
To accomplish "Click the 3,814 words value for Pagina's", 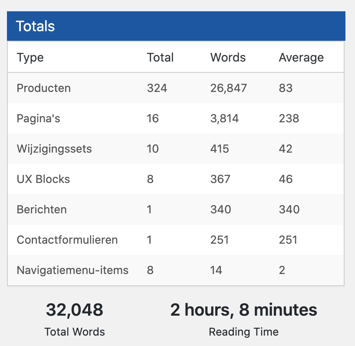I will 224,118.
